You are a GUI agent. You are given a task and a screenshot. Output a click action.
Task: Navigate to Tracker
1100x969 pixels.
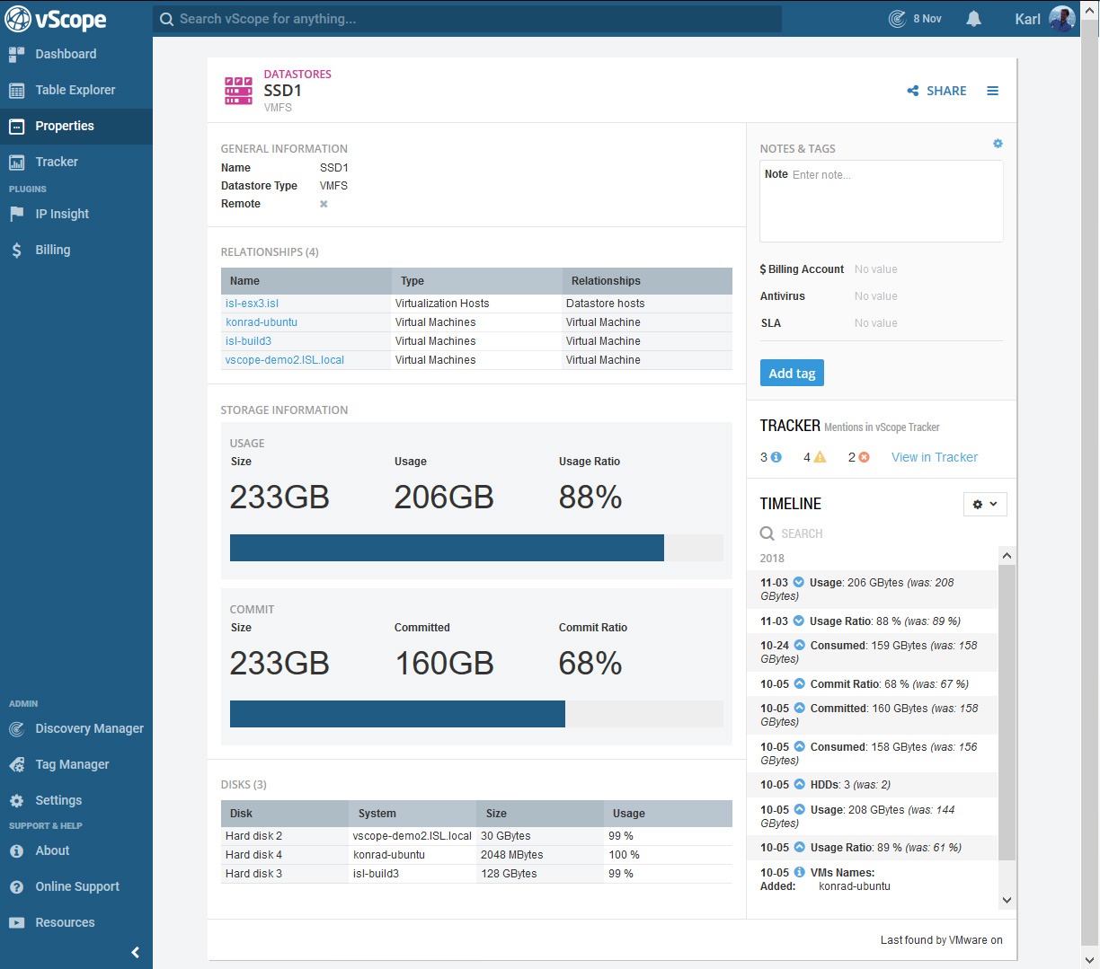(57, 163)
